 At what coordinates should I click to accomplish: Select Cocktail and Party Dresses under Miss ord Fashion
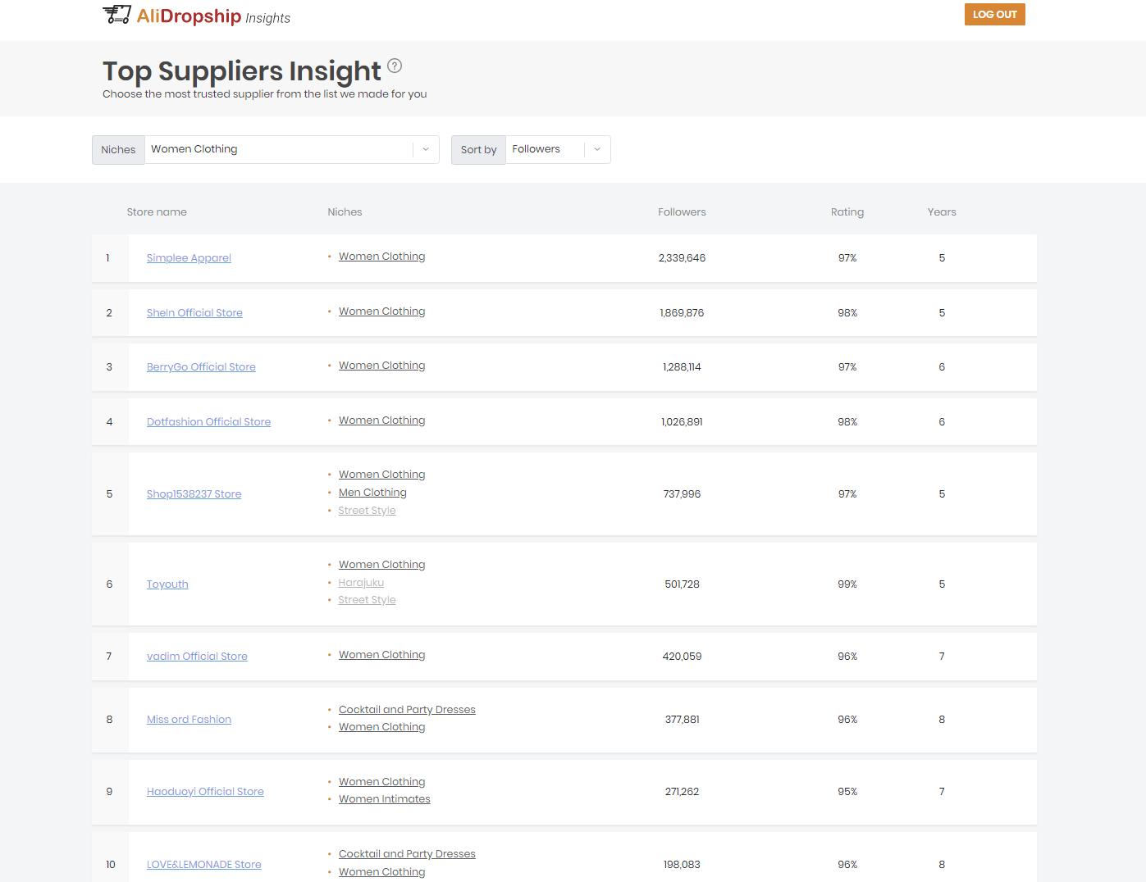(407, 709)
